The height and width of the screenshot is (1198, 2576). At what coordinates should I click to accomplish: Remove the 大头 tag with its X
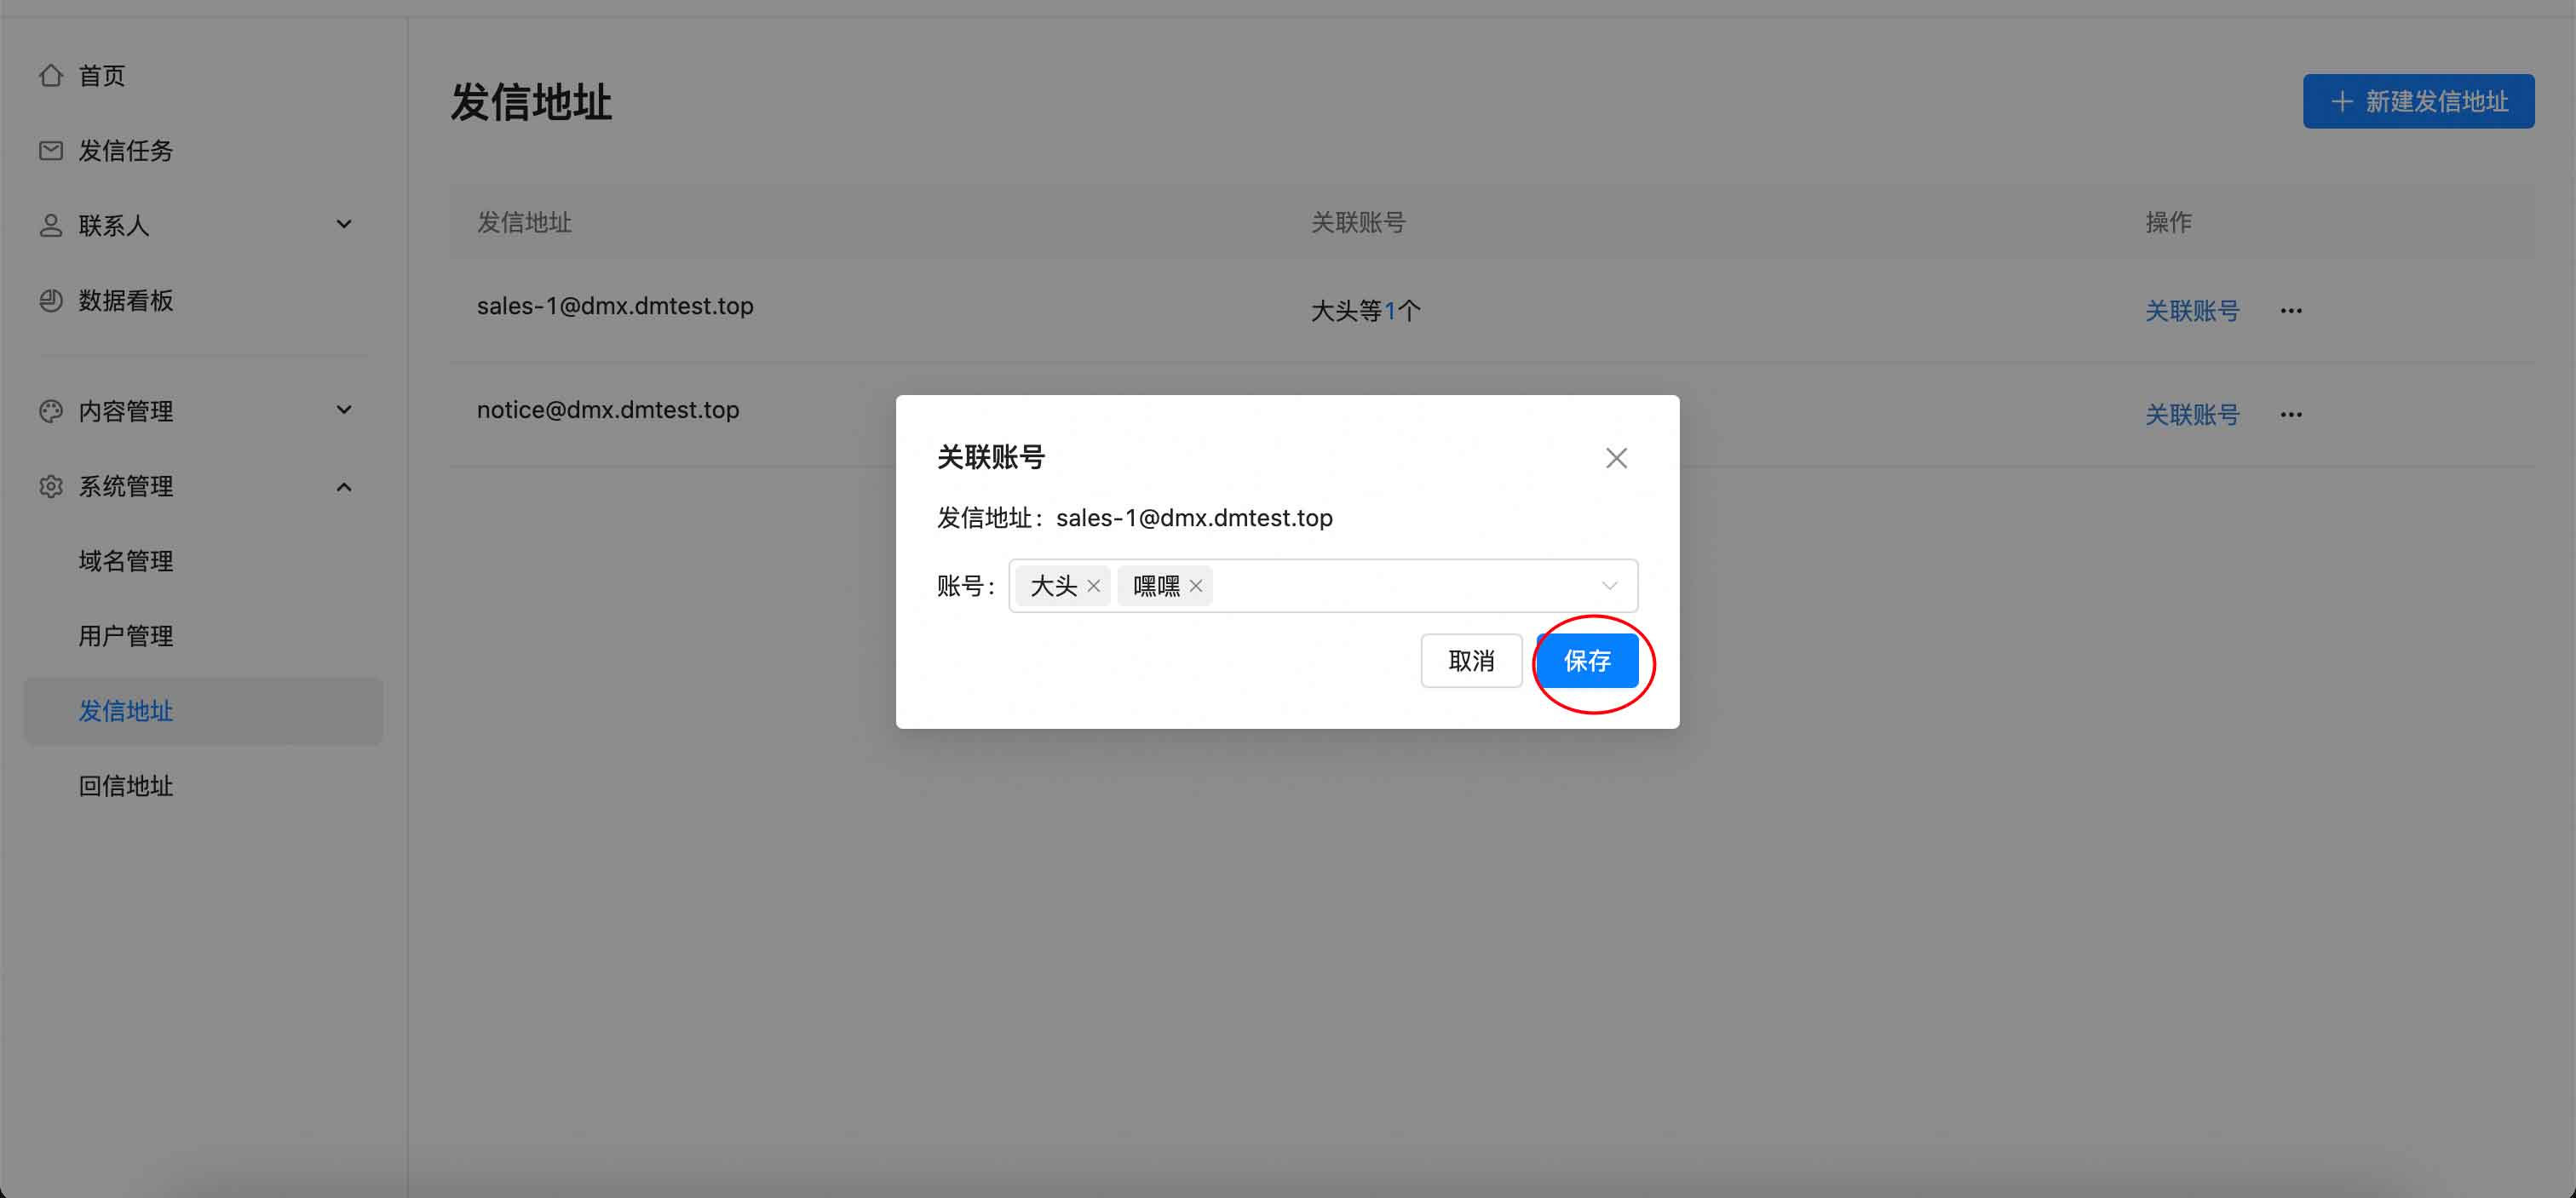1093,587
